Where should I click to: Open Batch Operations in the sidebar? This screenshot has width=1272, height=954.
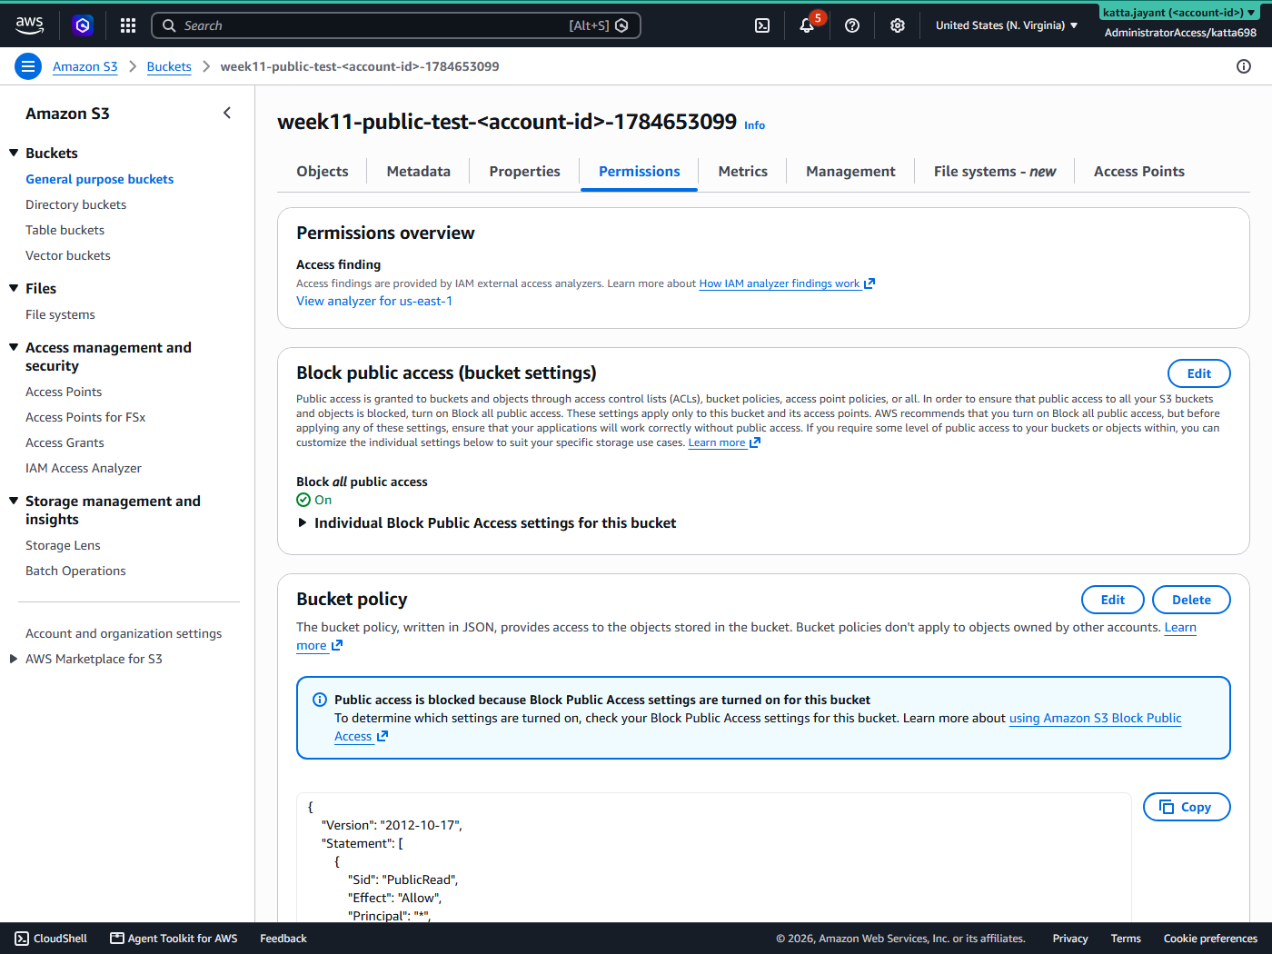tap(75, 571)
